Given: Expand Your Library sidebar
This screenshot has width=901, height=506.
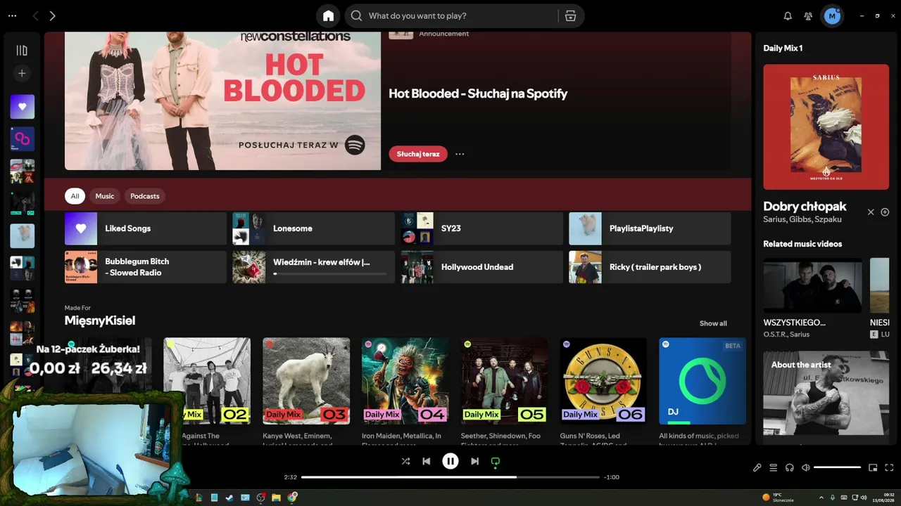Looking at the screenshot, I should 22,51.
